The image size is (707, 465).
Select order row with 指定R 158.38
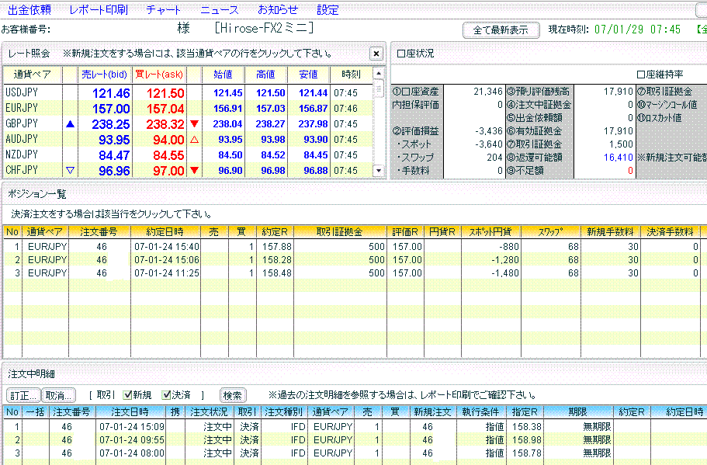pos(354,427)
